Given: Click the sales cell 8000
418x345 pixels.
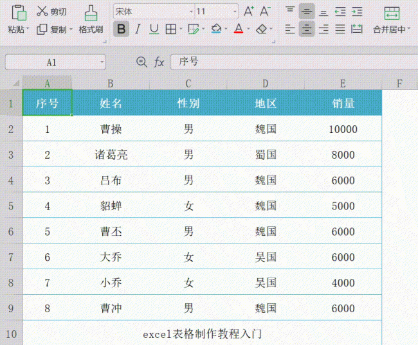Looking at the screenshot, I should tap(343, 155).
